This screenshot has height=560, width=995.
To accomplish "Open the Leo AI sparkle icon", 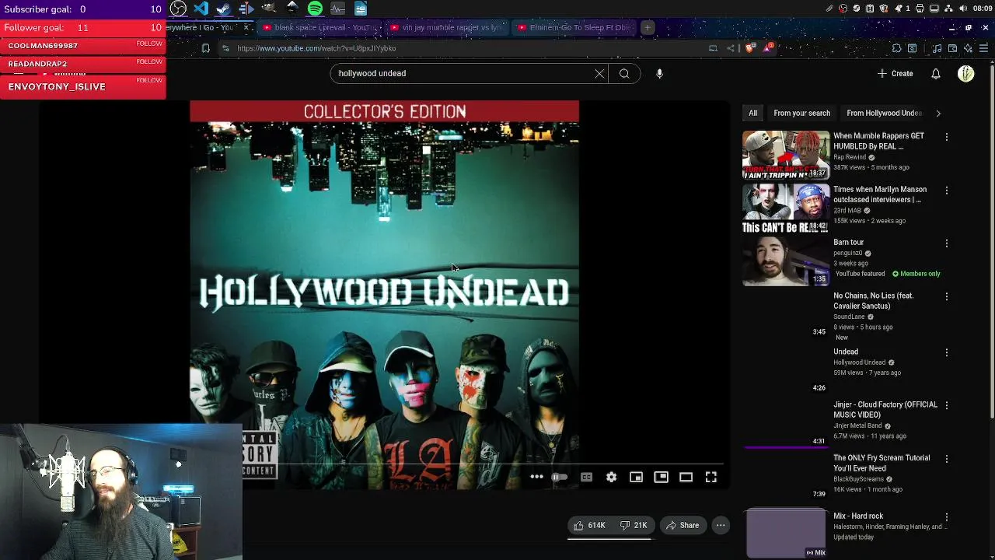I will (x=968, y=48).
